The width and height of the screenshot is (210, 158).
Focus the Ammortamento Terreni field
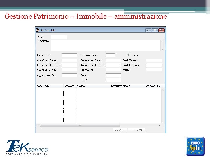(x=113, y=60)
